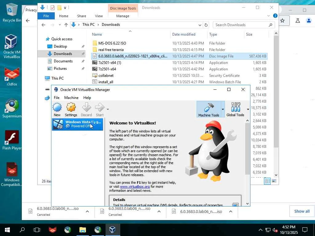The width and height of the screenshot is (315, 236).
Task: Switch to Explorer Share ribbon tab
Action: pyautogui.click(x=82, y=16)
